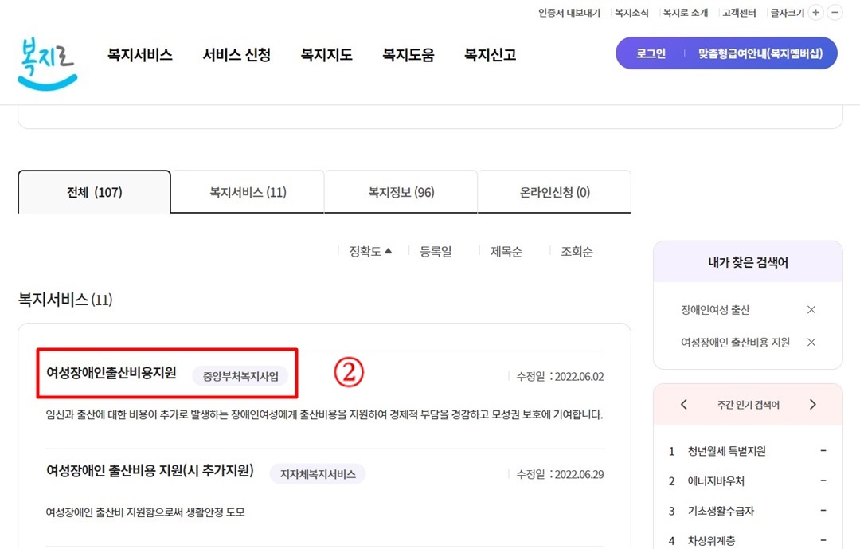Show the next weekly popular search
Viewport: 860px width, 549px height.
point(813,404)
